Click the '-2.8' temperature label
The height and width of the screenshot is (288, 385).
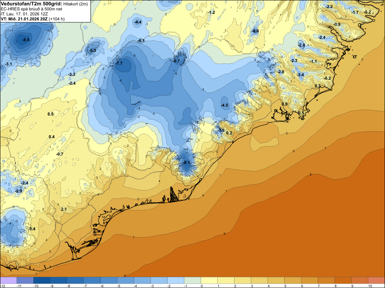[x=301, y=45]
